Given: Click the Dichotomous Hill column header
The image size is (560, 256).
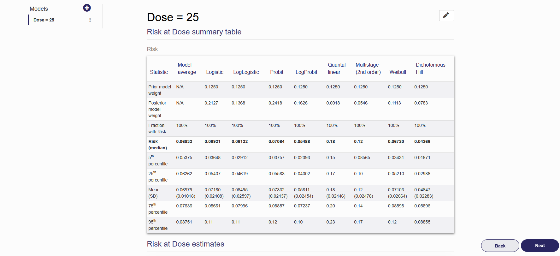Looking at the screenshot, I should [430, 68].
